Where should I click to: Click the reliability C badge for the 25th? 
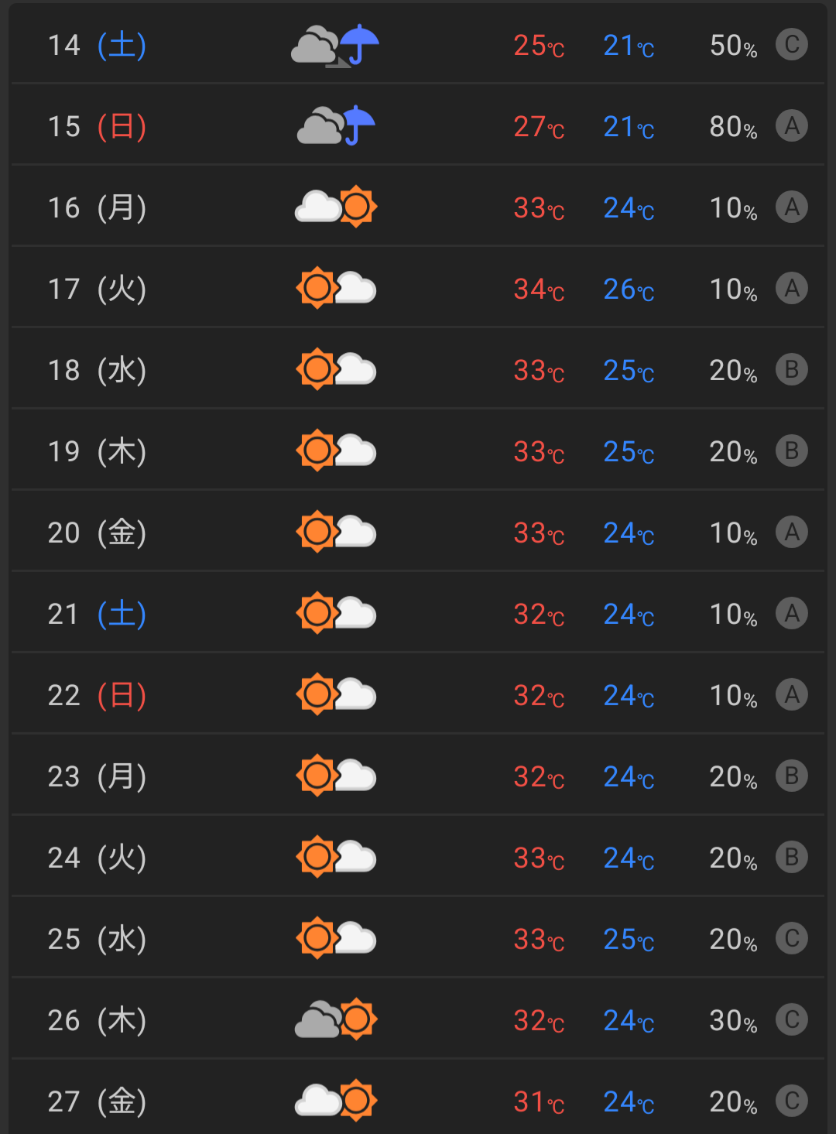click(x=791, y=939)
